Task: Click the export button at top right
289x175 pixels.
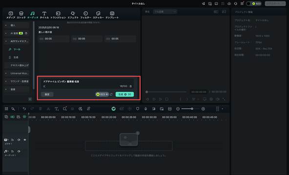Action: (275, 4)
